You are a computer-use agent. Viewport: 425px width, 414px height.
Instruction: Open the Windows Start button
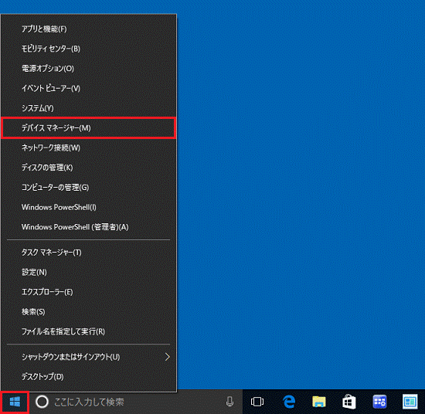click(15, 402)
